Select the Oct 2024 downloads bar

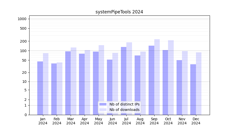171,77
